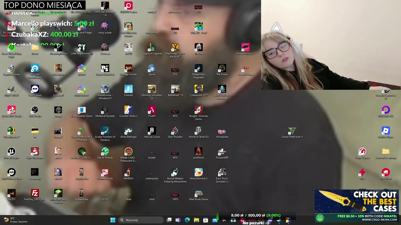Image resolution: width=401 pixels, height=225 pixels.
Task: Open Slime Rancher 2 shortcut
Action: (x=199, y=174)
